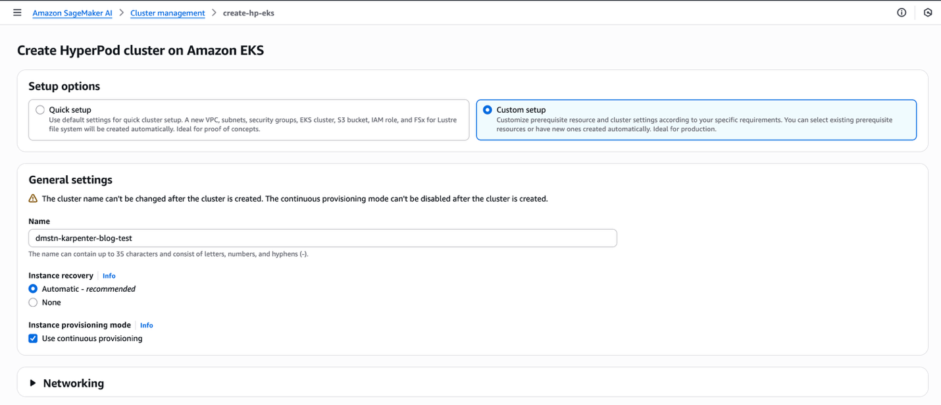Go to Amazon SageMaker AI breadcrumb
This screenshot has width=941, height=405.
point(72,13)
